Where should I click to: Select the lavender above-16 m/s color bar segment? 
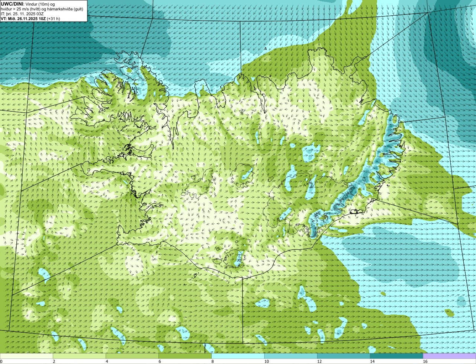point(450,356)
